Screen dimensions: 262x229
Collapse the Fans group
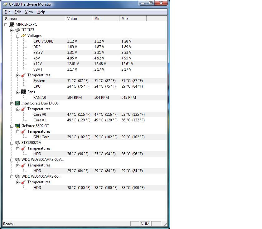point(17,92)
